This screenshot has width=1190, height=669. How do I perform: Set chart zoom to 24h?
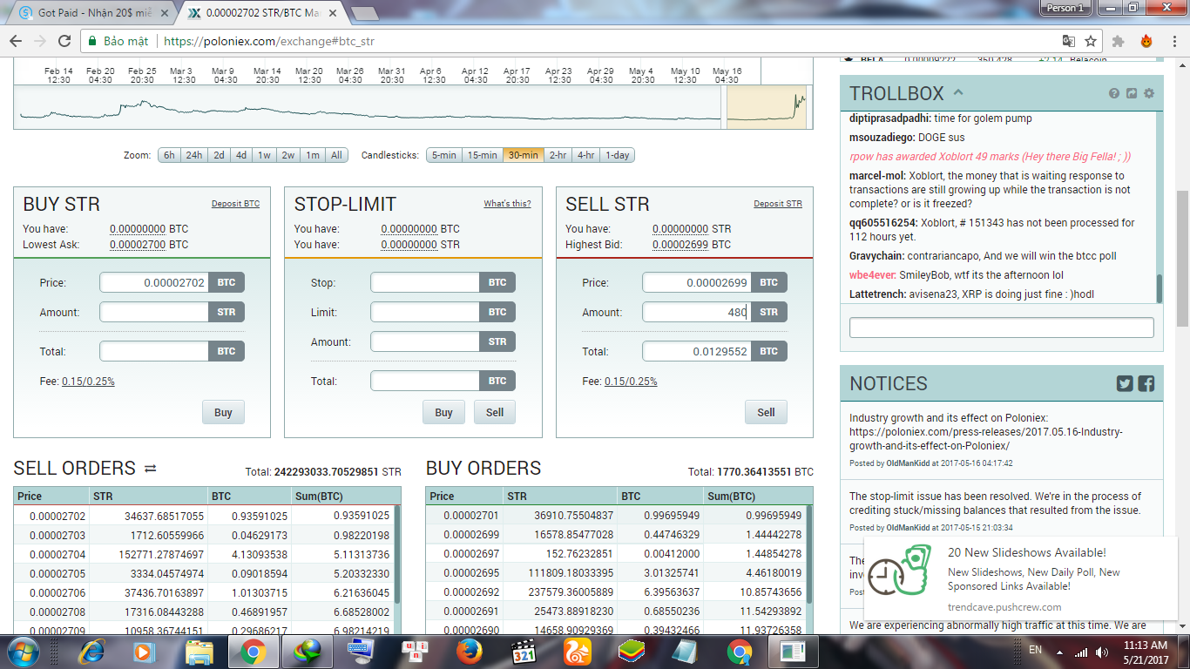point(194,155)
